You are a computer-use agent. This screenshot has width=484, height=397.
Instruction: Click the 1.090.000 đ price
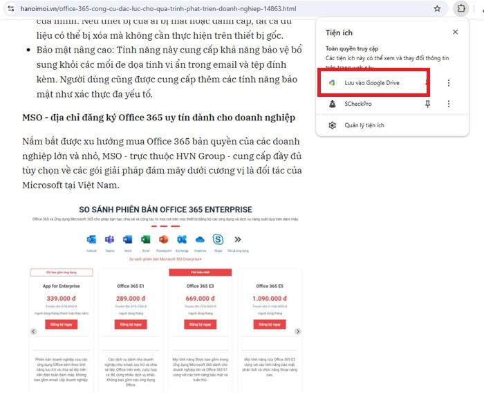click(270, 299)
